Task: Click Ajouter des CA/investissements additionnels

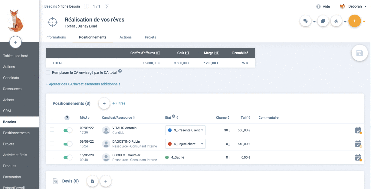Action: pyautogui.click(x=83, y=84)
